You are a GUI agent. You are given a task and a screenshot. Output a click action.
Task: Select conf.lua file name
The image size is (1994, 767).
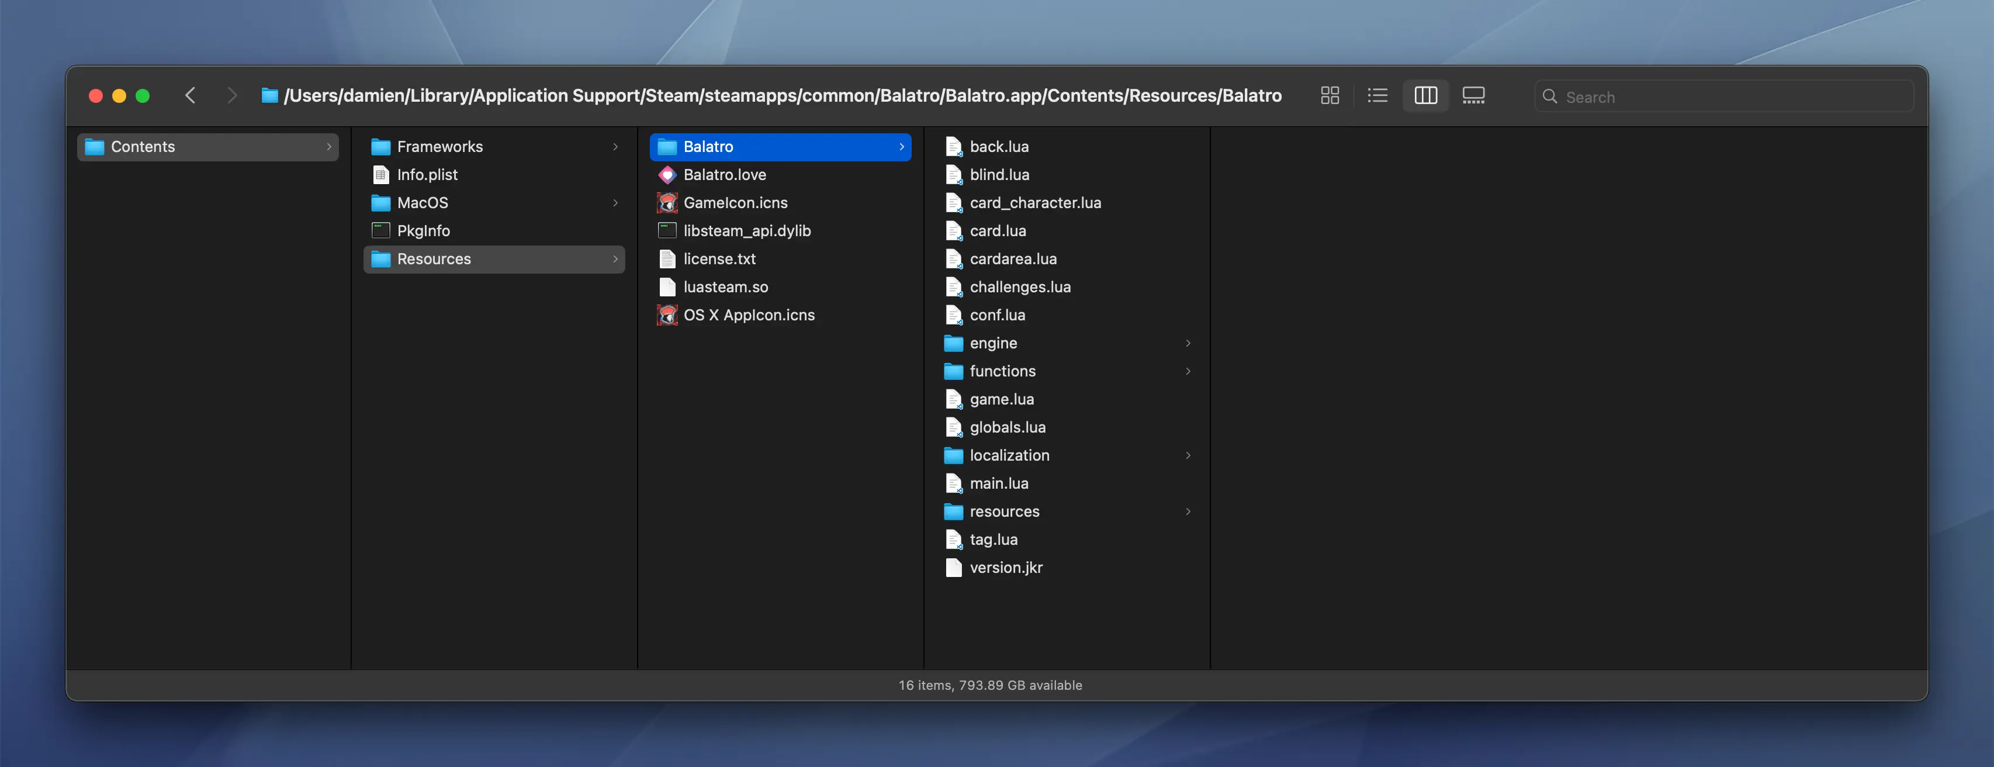pyautogui.click(x=997, y=315)
